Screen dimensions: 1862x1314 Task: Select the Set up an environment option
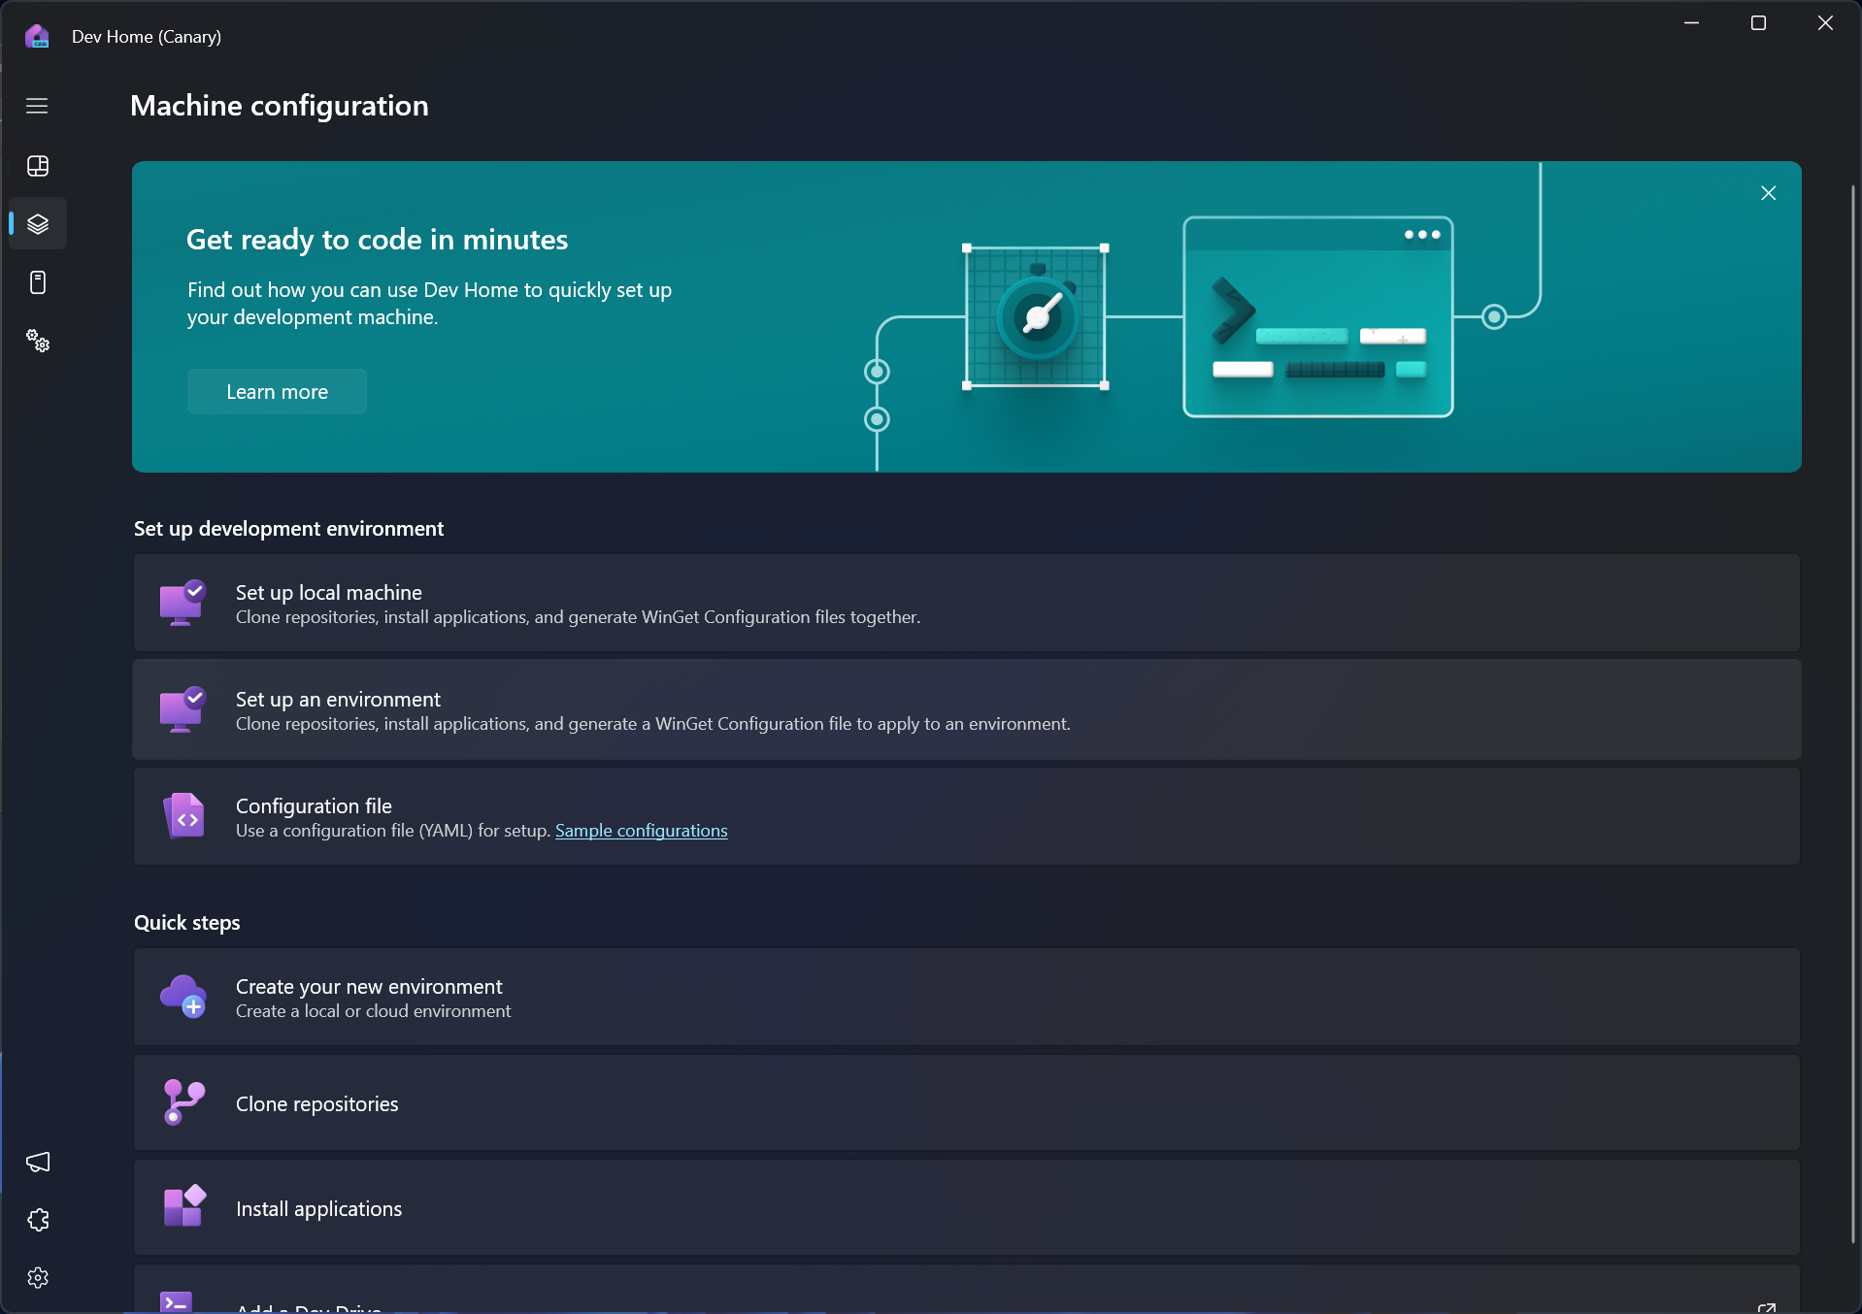966,709
